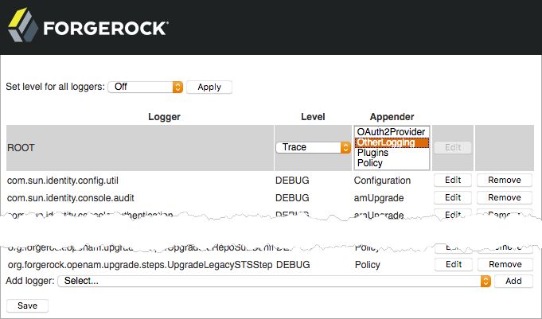This screenshot has height=319, width=542.
Task: Click the Save button
Action: tap(27, 305)
